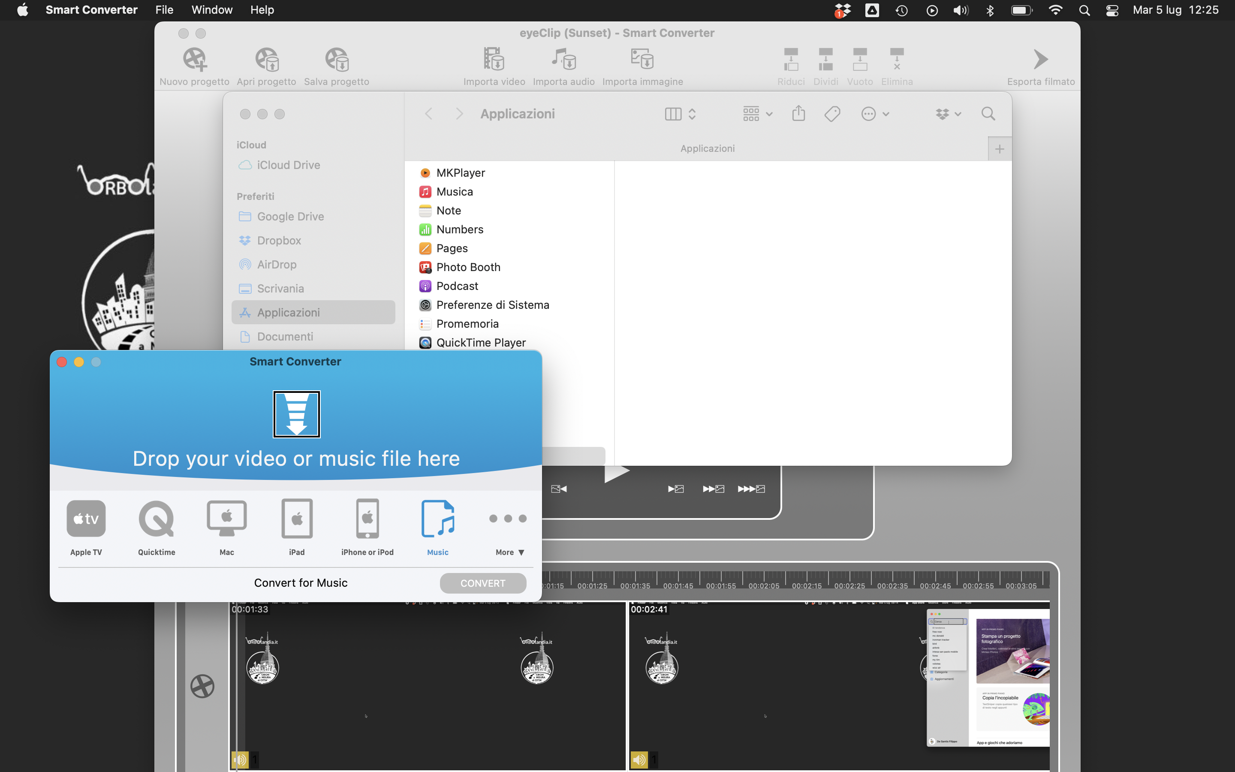Click the Finder search magnifier
The image size is (1235, 772).
coord(988,113)
